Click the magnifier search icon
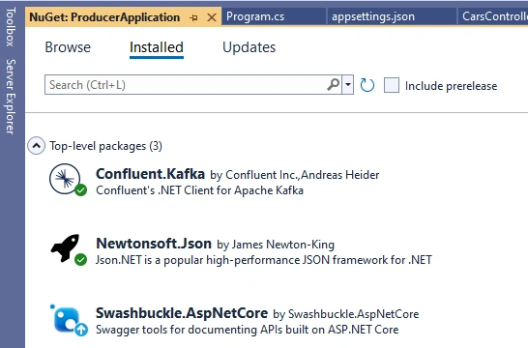 (x=334, y=84)
